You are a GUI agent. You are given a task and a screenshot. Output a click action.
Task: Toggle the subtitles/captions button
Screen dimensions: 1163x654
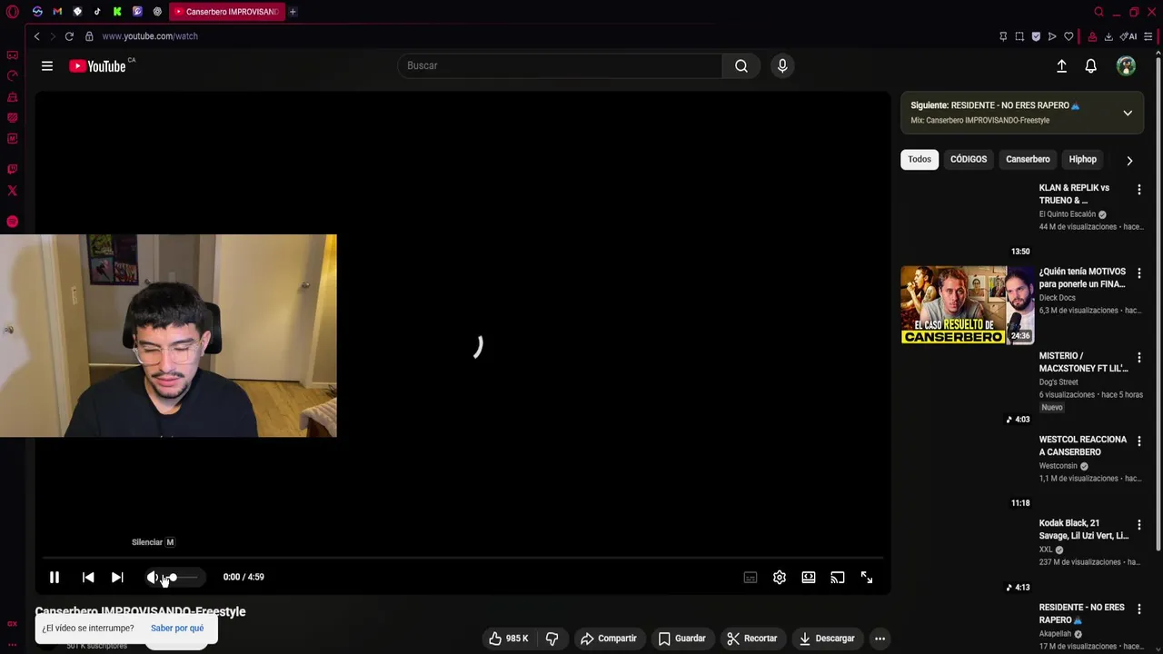(x=750, y=578)
